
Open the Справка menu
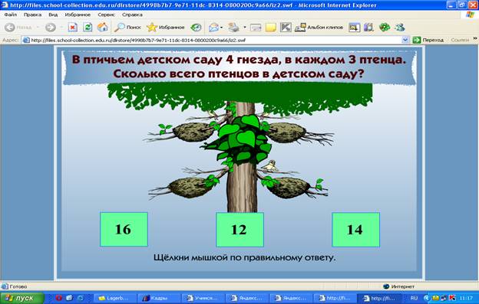132,15
